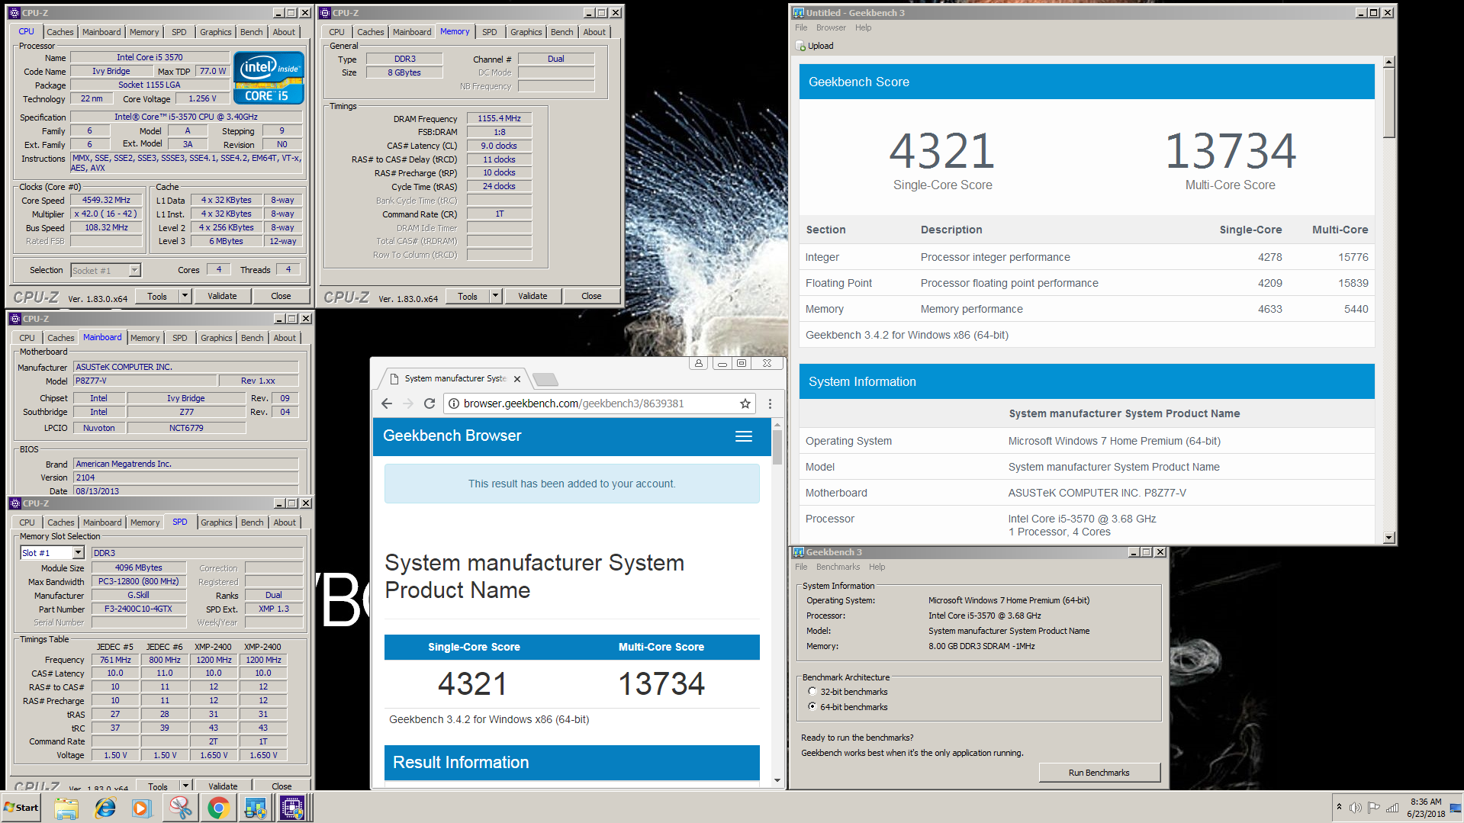This screenshot has width=1464, height=823.
Task: Click scroll down arrow in Geekbench results
Action: coord(1388,537)
